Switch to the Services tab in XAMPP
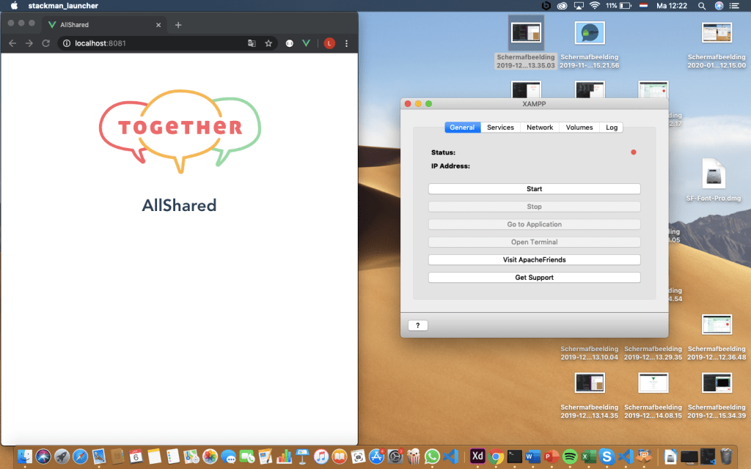Screen dimensions: 751x469 click(500, 128)
